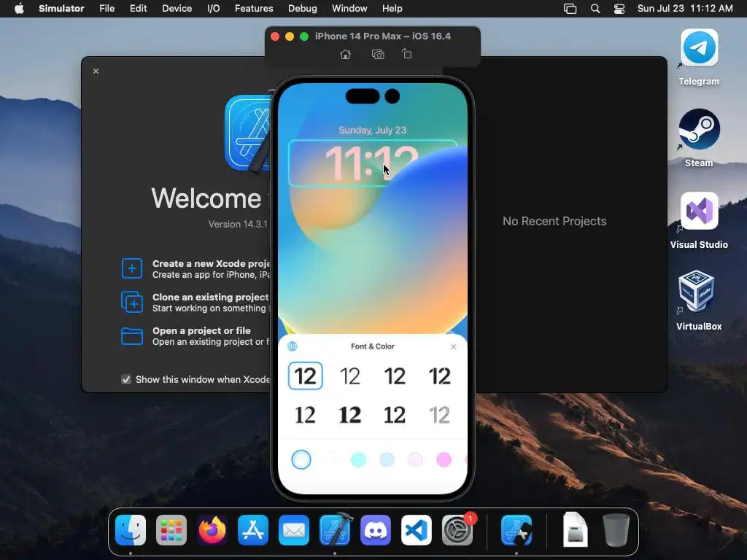Open the Help menu
This screenshot has height=560, width=747.
click(x=392, y=9)
